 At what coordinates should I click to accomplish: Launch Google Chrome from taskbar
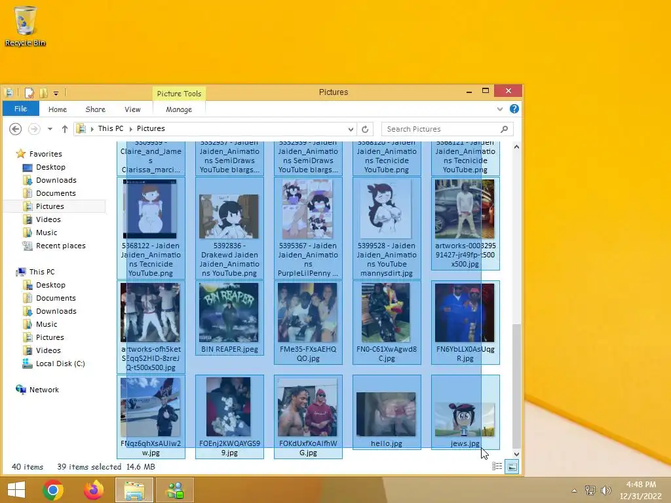tap(53, 490)
